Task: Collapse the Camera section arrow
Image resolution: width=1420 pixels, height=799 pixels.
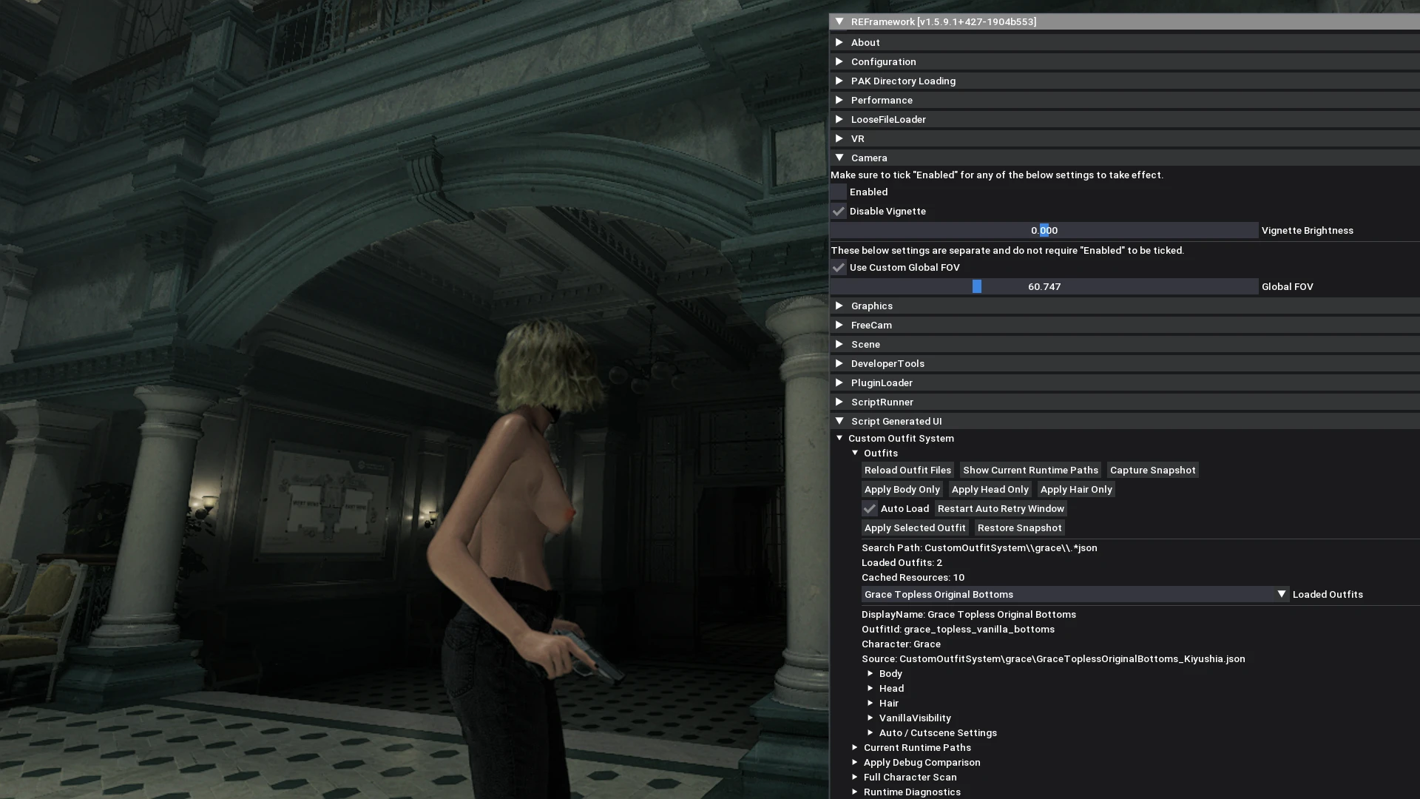Action: pos(839,158)
